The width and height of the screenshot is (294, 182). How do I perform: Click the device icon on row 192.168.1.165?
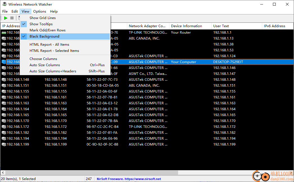pyautogui.click(x=4, y=115)
